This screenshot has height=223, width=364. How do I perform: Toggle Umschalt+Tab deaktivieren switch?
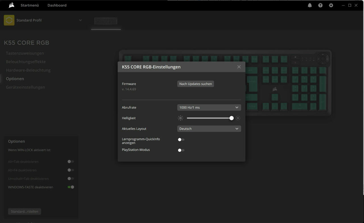tap(71, 178)
